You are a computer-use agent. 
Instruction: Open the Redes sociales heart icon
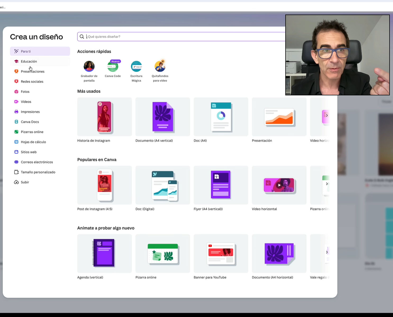tap(16, 81)
